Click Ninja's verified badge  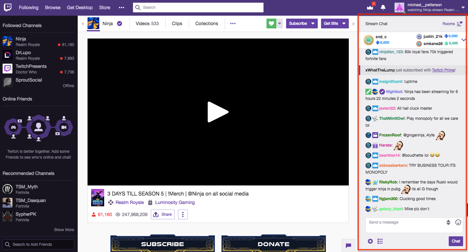[120, 24]
